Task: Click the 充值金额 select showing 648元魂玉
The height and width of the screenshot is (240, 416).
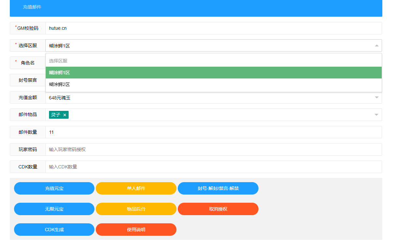Action: click(214, 97)
